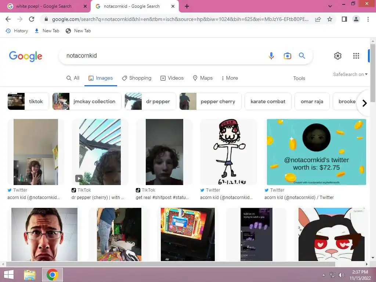Open the cartoon rabbit with red eyes thumbnail

332,234
